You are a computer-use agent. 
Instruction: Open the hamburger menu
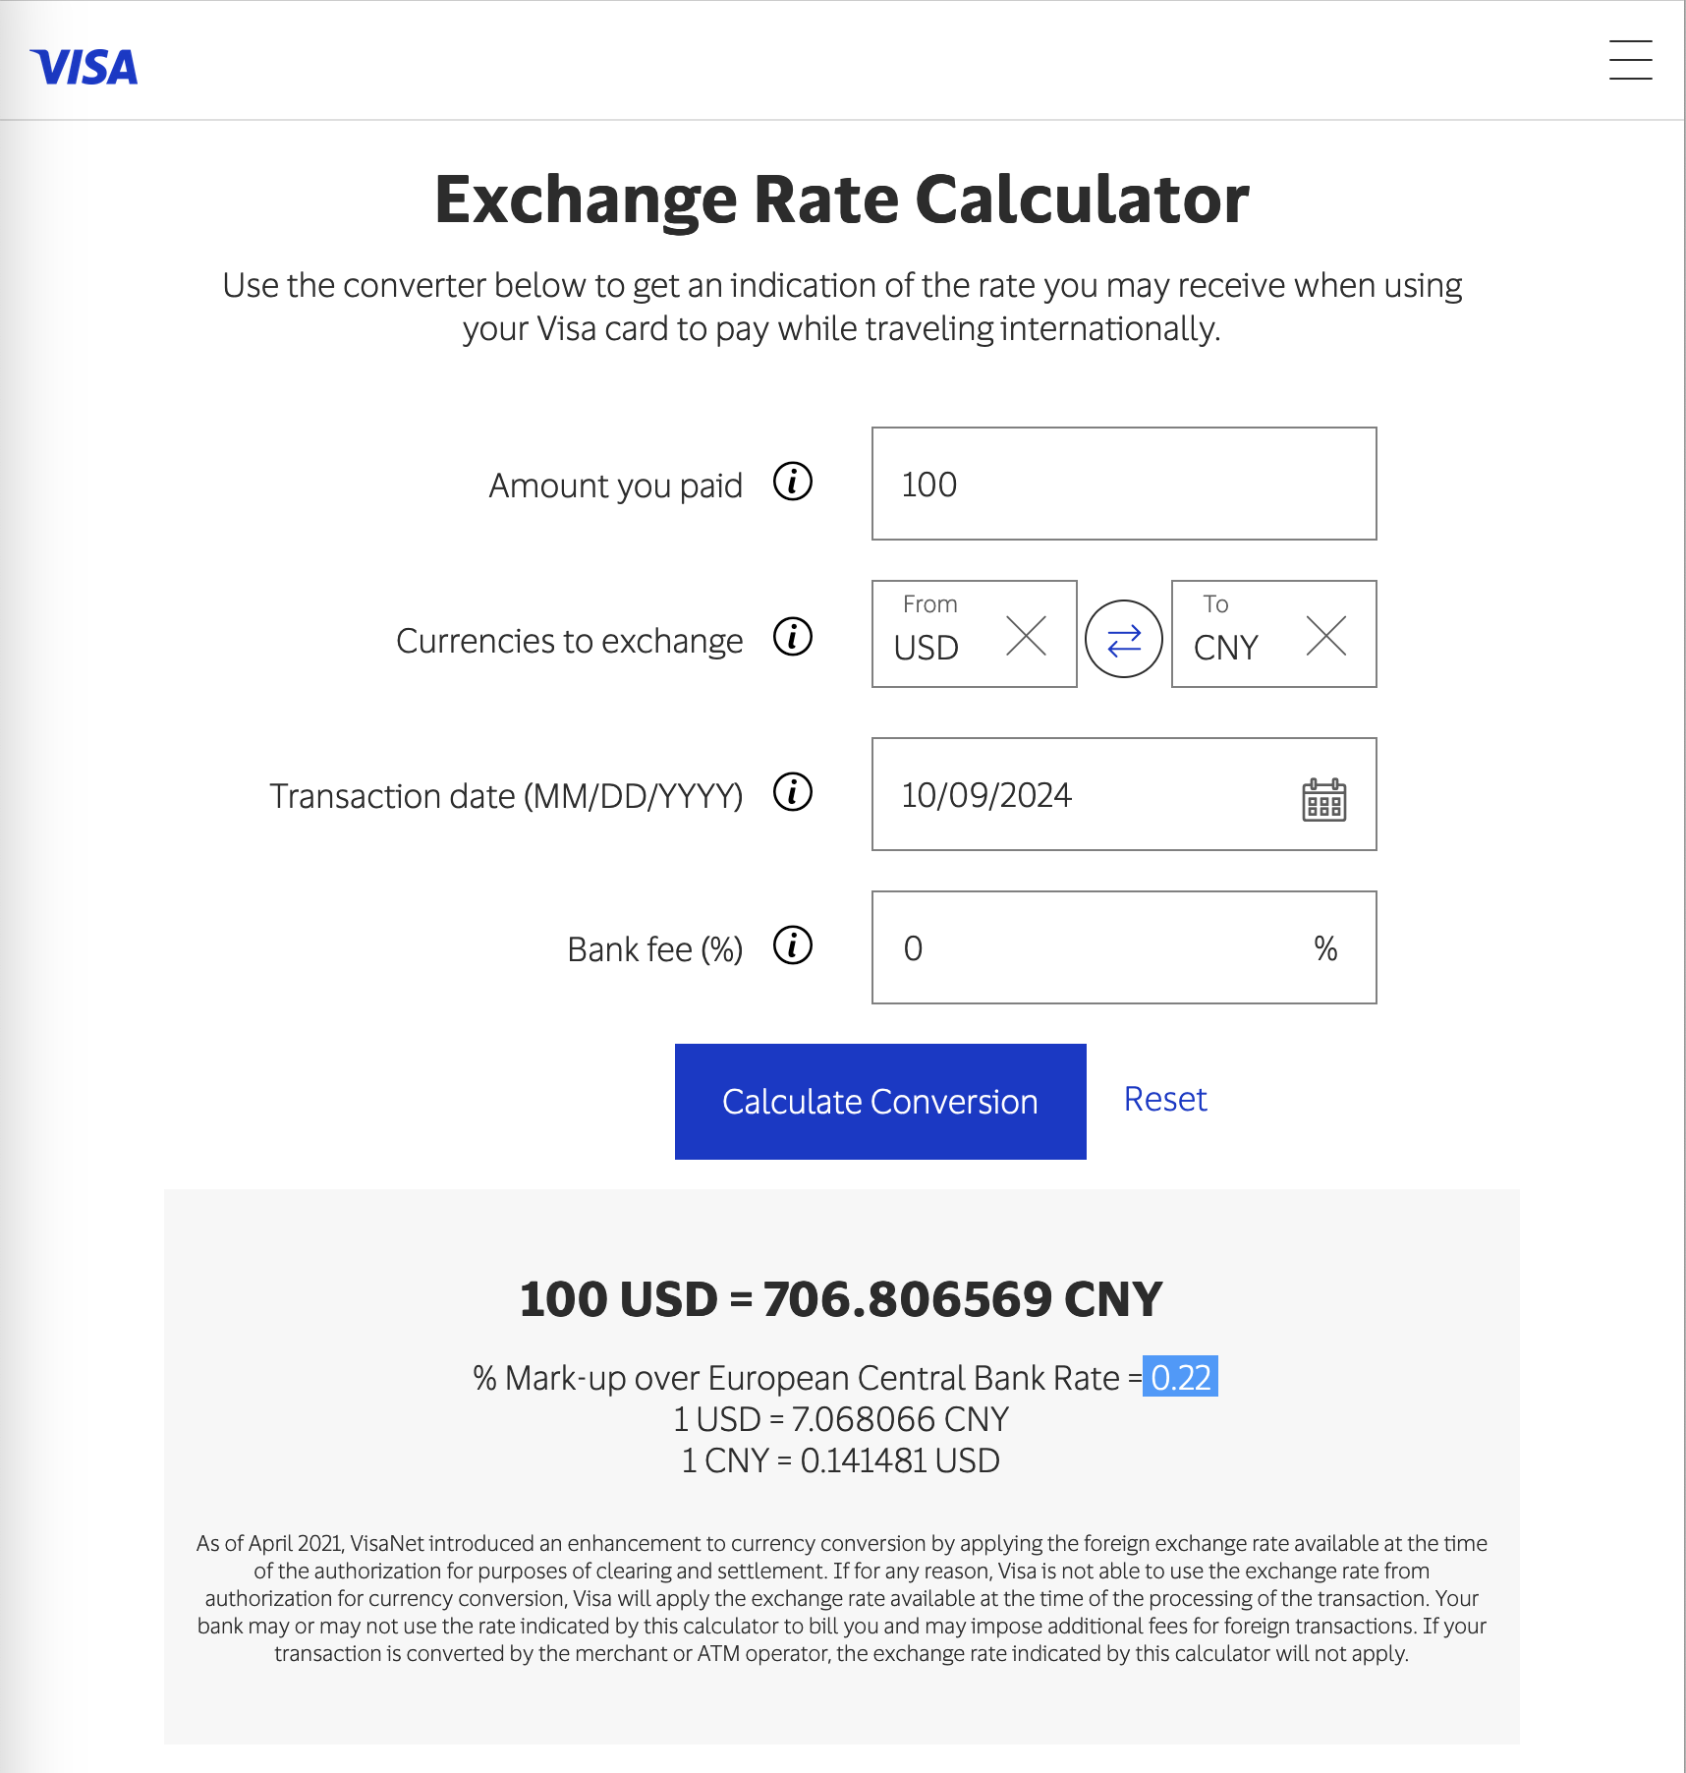tap(1630, 60)
